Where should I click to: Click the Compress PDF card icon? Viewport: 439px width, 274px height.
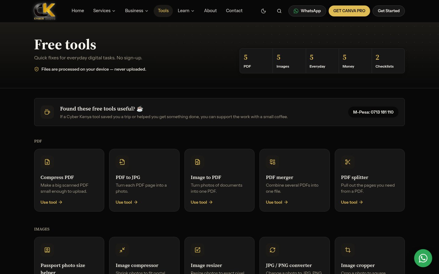coord(47,162)
